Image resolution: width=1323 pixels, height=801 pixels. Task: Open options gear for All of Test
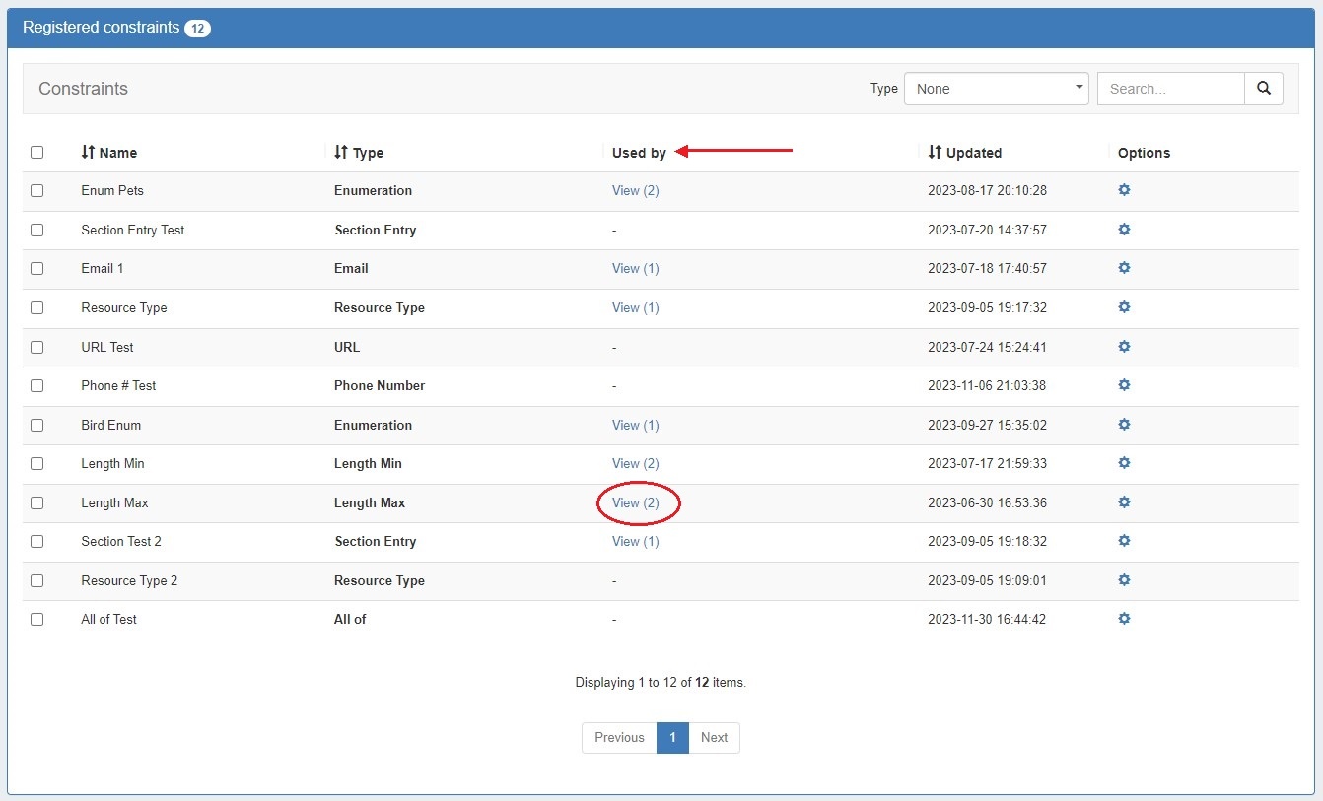click(1124, 619)
